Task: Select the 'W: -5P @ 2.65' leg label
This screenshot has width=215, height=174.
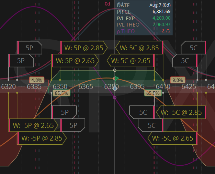Action: 33,125
